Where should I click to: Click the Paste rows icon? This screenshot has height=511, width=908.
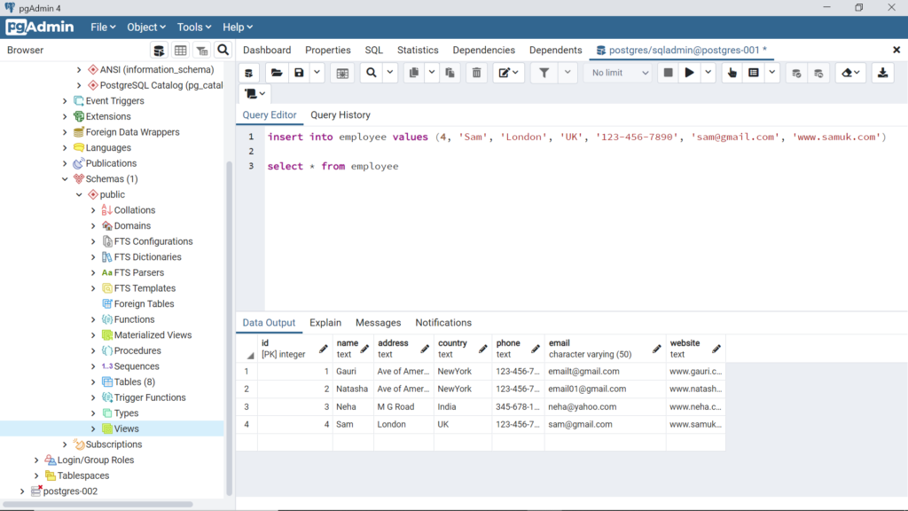tap(450, 73)
